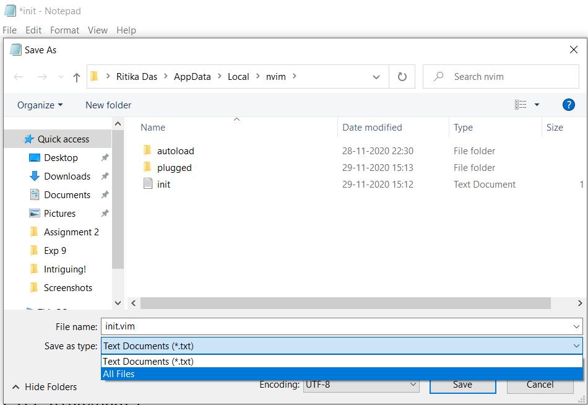Open Notepad File menu
The width and height of the screenshot is (588, 405).
tap(9, 30)
